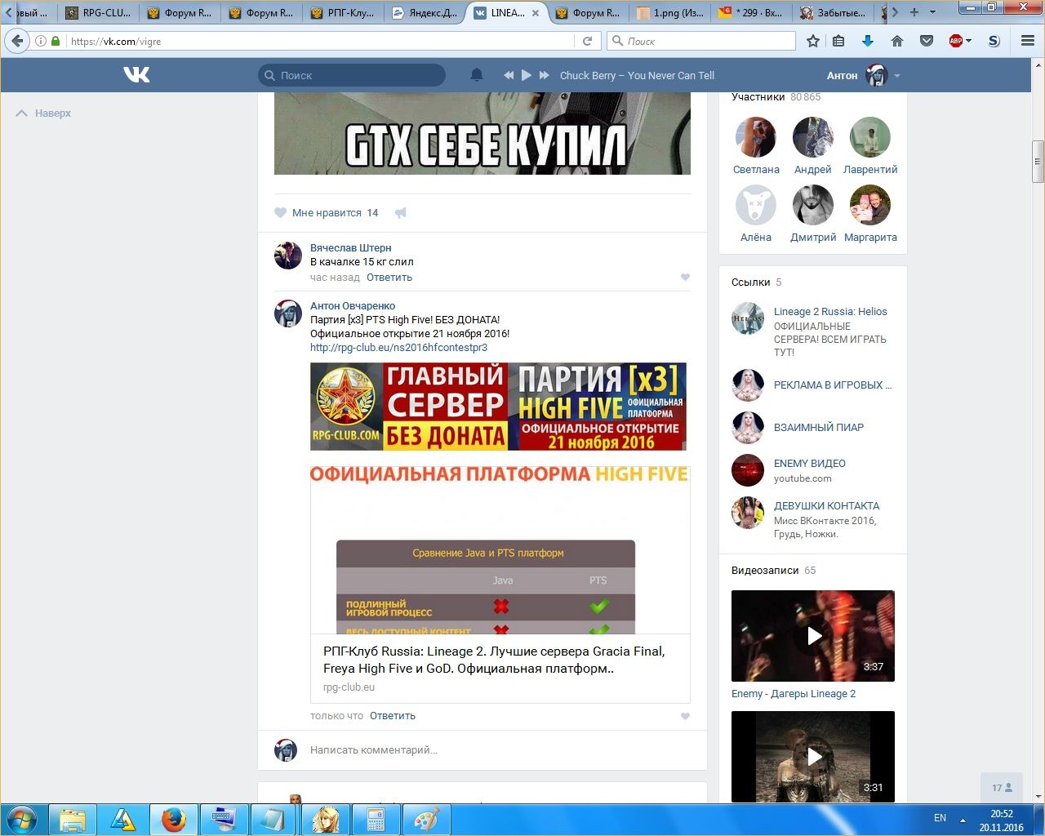Viewport: 1045px width, 836px height.
Task: Switch to the RPG-CLU... tab
Action: [x=98, y=12]
